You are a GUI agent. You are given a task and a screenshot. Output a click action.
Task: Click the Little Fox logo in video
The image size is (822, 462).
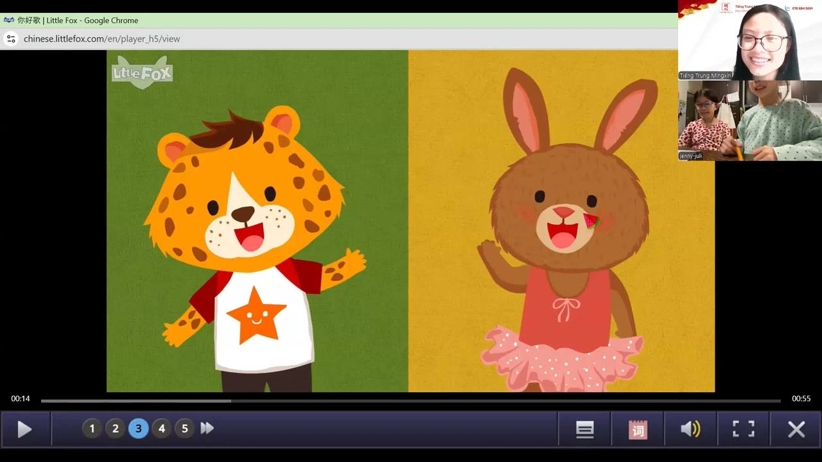pyautogui.click(x=143, y=73)
